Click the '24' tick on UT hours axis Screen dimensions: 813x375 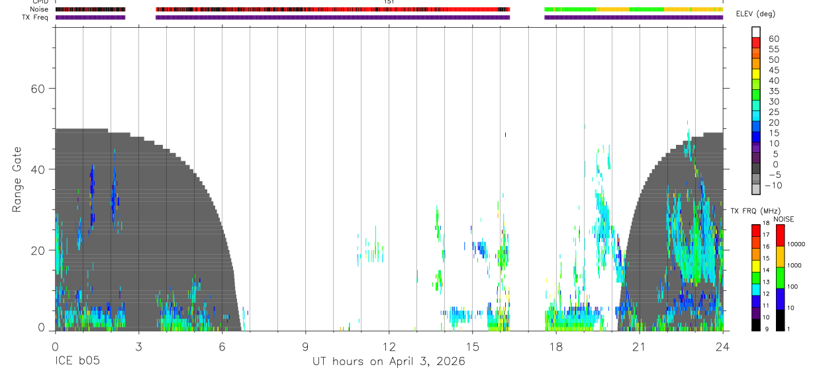723,347
